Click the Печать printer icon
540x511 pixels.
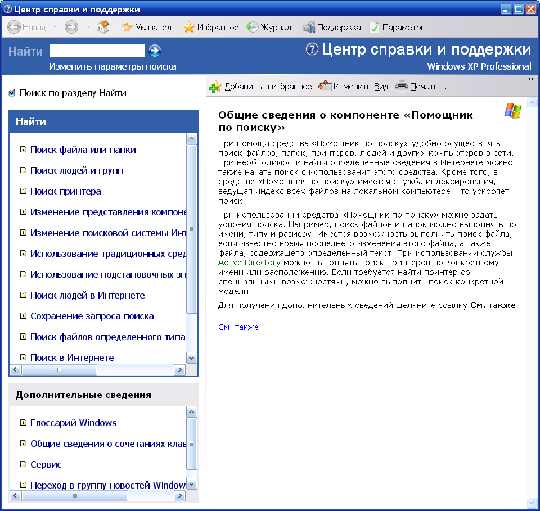401,85
